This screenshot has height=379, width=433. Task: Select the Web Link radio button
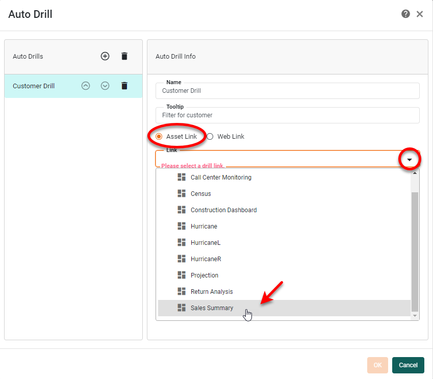point(210,136)
